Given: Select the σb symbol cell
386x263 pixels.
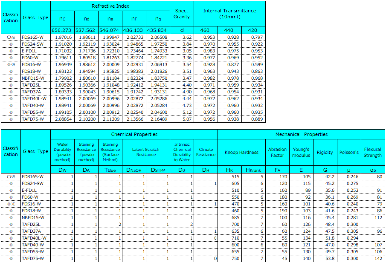Looking at the screenshot, I should coord(373,170).
